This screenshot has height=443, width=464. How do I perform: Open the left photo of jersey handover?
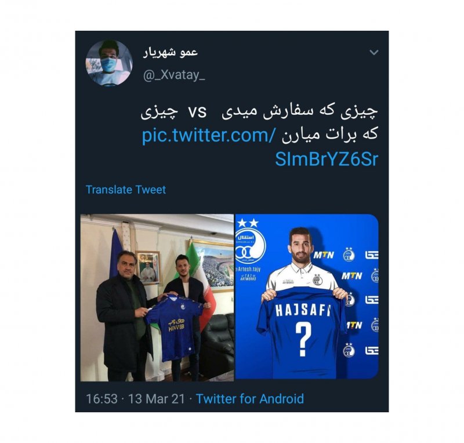(x=157, y=297)
